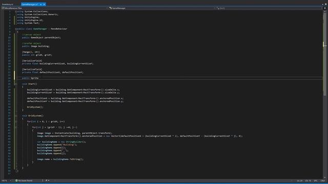Image resolution: width=328 pixels, height=184 pixels.
Task: Click the line number indicator in status bar
Action: coord(299,180)
